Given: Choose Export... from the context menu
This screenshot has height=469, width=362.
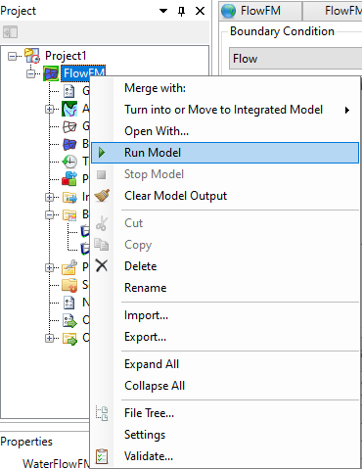Looking at the screenshot, I should [145, 337].
